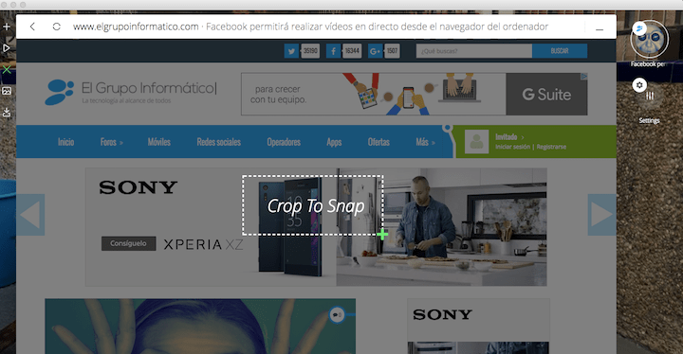The height and width of the screenshot is (354, 683).
Task: Click the BUSCAR search button
Action: (560, 51)
